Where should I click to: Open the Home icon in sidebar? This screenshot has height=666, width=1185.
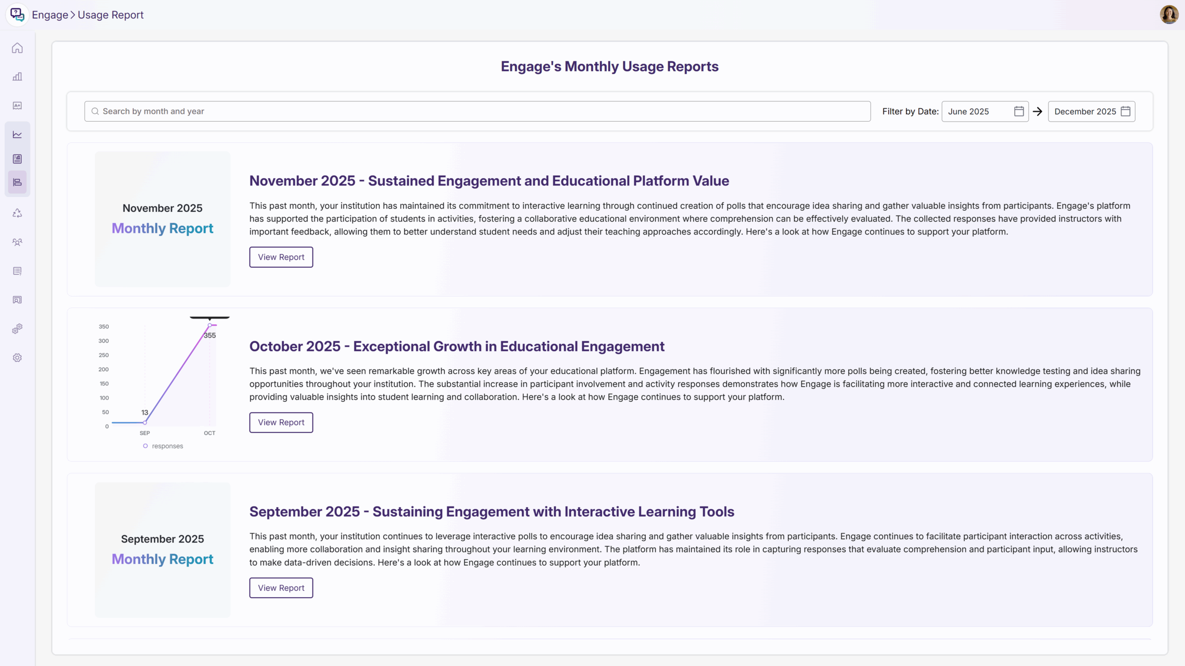(x=17, y=48)
